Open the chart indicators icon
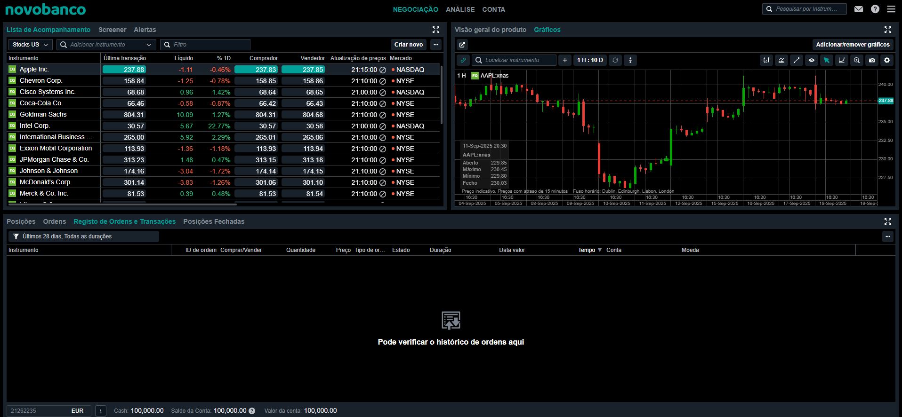 pyautogui.click(x=781, y=60)
